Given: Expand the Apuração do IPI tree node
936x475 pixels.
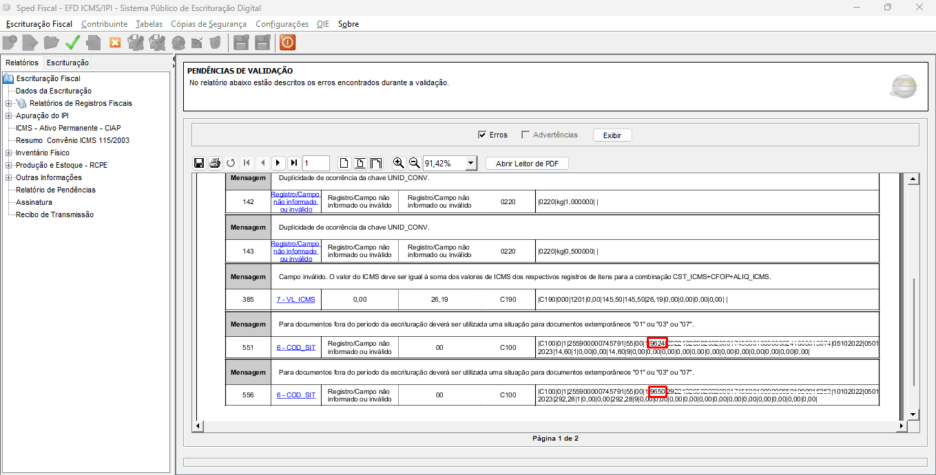Looking at the screenshot, I should [x=9, y=115].
